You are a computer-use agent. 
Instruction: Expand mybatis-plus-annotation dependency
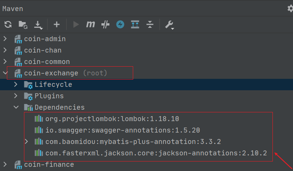[x=26, y=142]
